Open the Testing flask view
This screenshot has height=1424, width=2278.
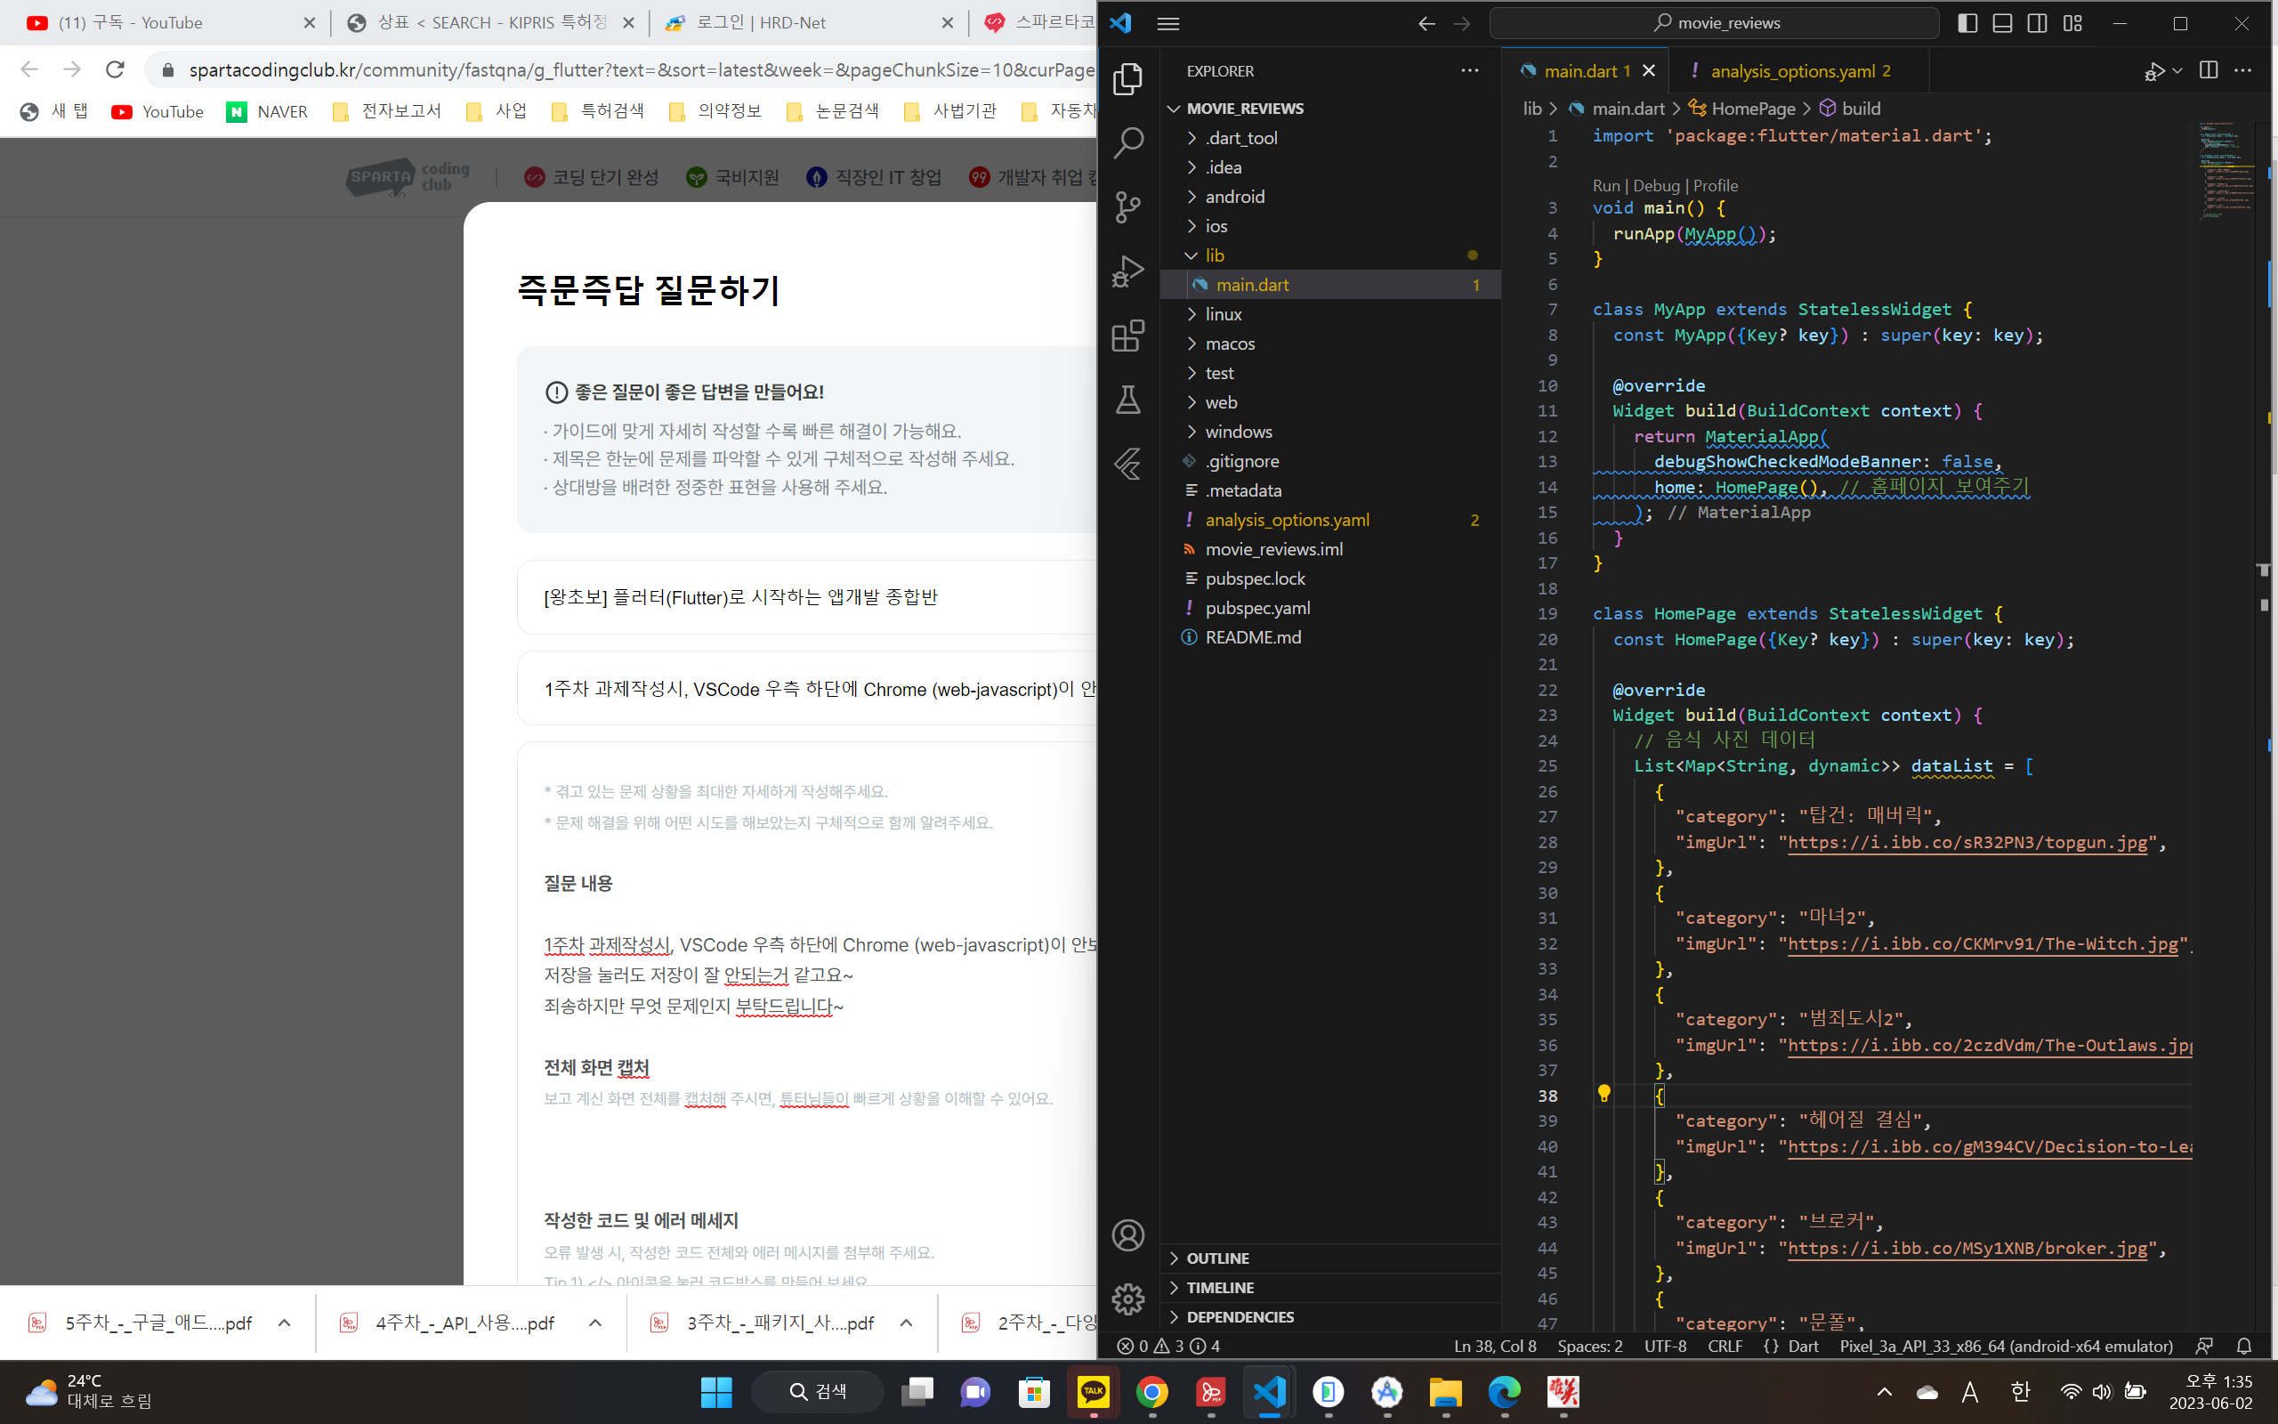coord(1127,400)
